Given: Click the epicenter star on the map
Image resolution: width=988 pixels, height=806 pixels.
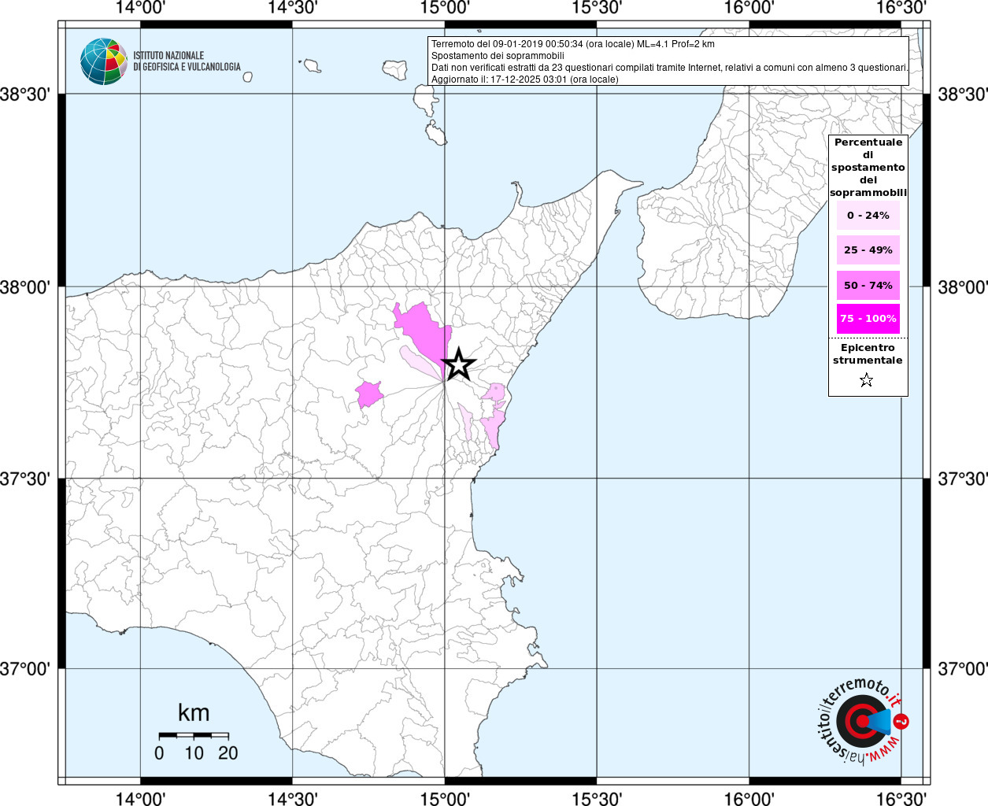Looking at the screenshot, I should (458, 364).
